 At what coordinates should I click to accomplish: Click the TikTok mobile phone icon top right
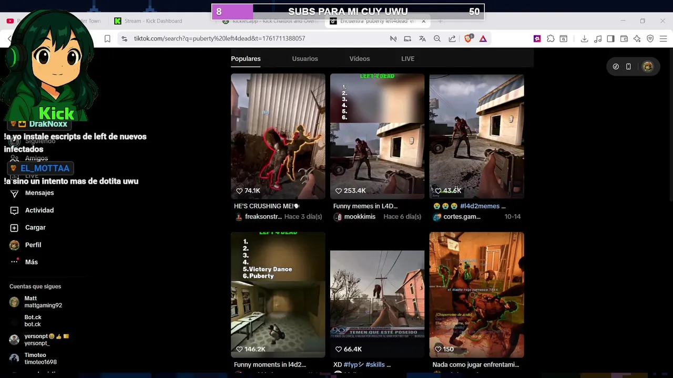click(x=628, y=67)
